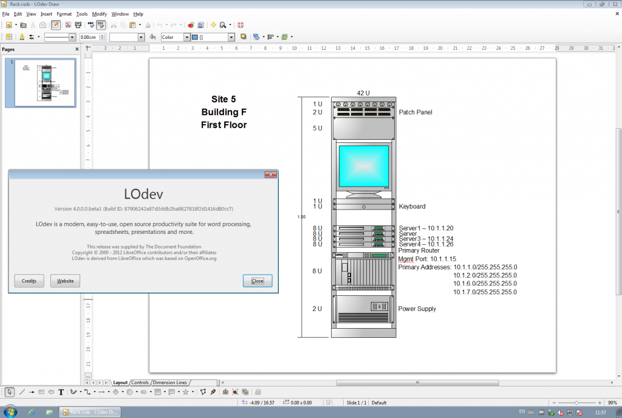Click the Print File Directly icon
Image resolution: width=622 pixels, height=418 pixels.
(x=77, y=25)
